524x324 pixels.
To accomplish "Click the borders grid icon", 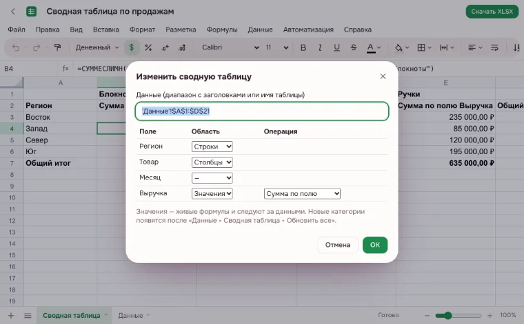I will [421, 47].
